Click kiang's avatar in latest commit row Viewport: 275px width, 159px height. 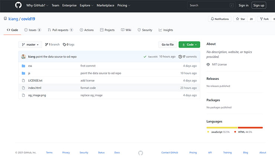coord(23,56)
